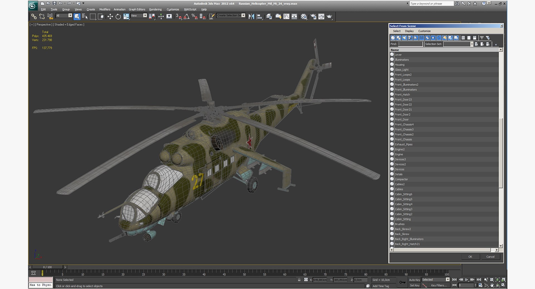Toggle Percent Snap
535x289 pixels.
[194, 17]
